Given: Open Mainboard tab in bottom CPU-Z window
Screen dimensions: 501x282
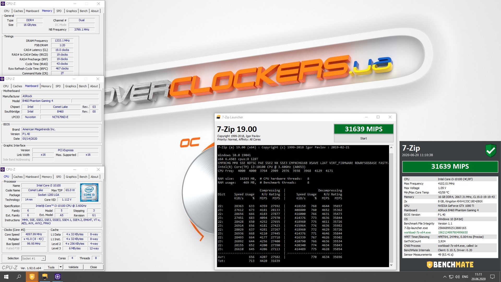Looking at the screenshot, I should tap(32, 177).
